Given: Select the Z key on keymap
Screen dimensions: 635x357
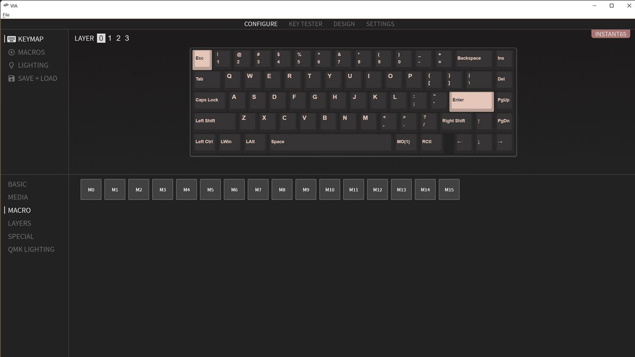Looking at the screenshot, I should [247, 122].
